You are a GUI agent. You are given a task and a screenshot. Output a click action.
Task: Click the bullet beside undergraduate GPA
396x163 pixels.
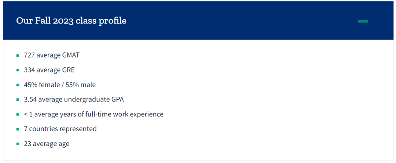coord(18,100)
